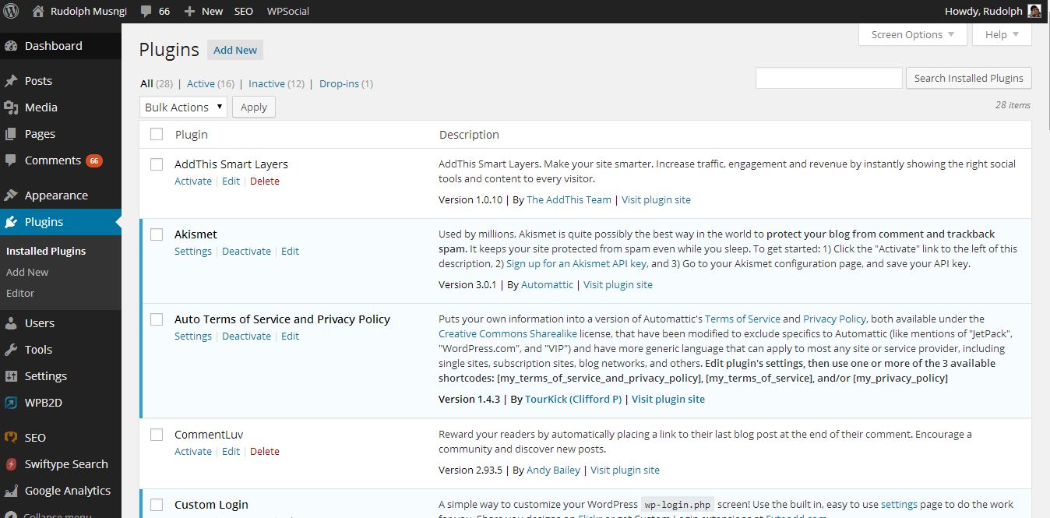Viewport: 1050px width, 518px height.
Task: Delete the CommentLuv plugin
Action: click(265, 451)
